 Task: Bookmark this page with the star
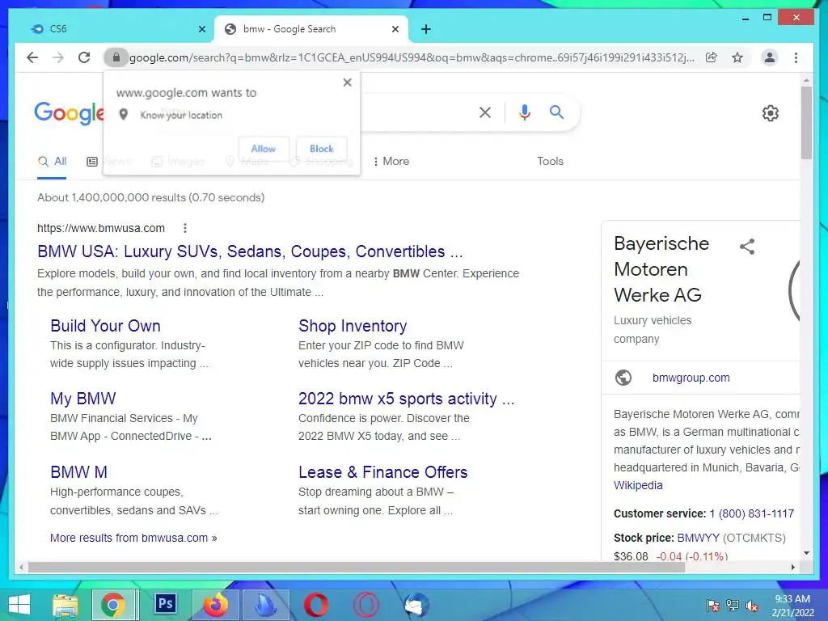(x=737, y=57)
